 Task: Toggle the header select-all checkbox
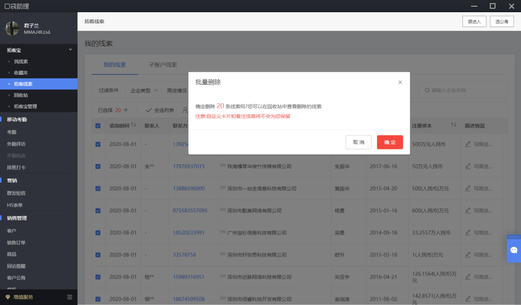(x=98, y=126)
